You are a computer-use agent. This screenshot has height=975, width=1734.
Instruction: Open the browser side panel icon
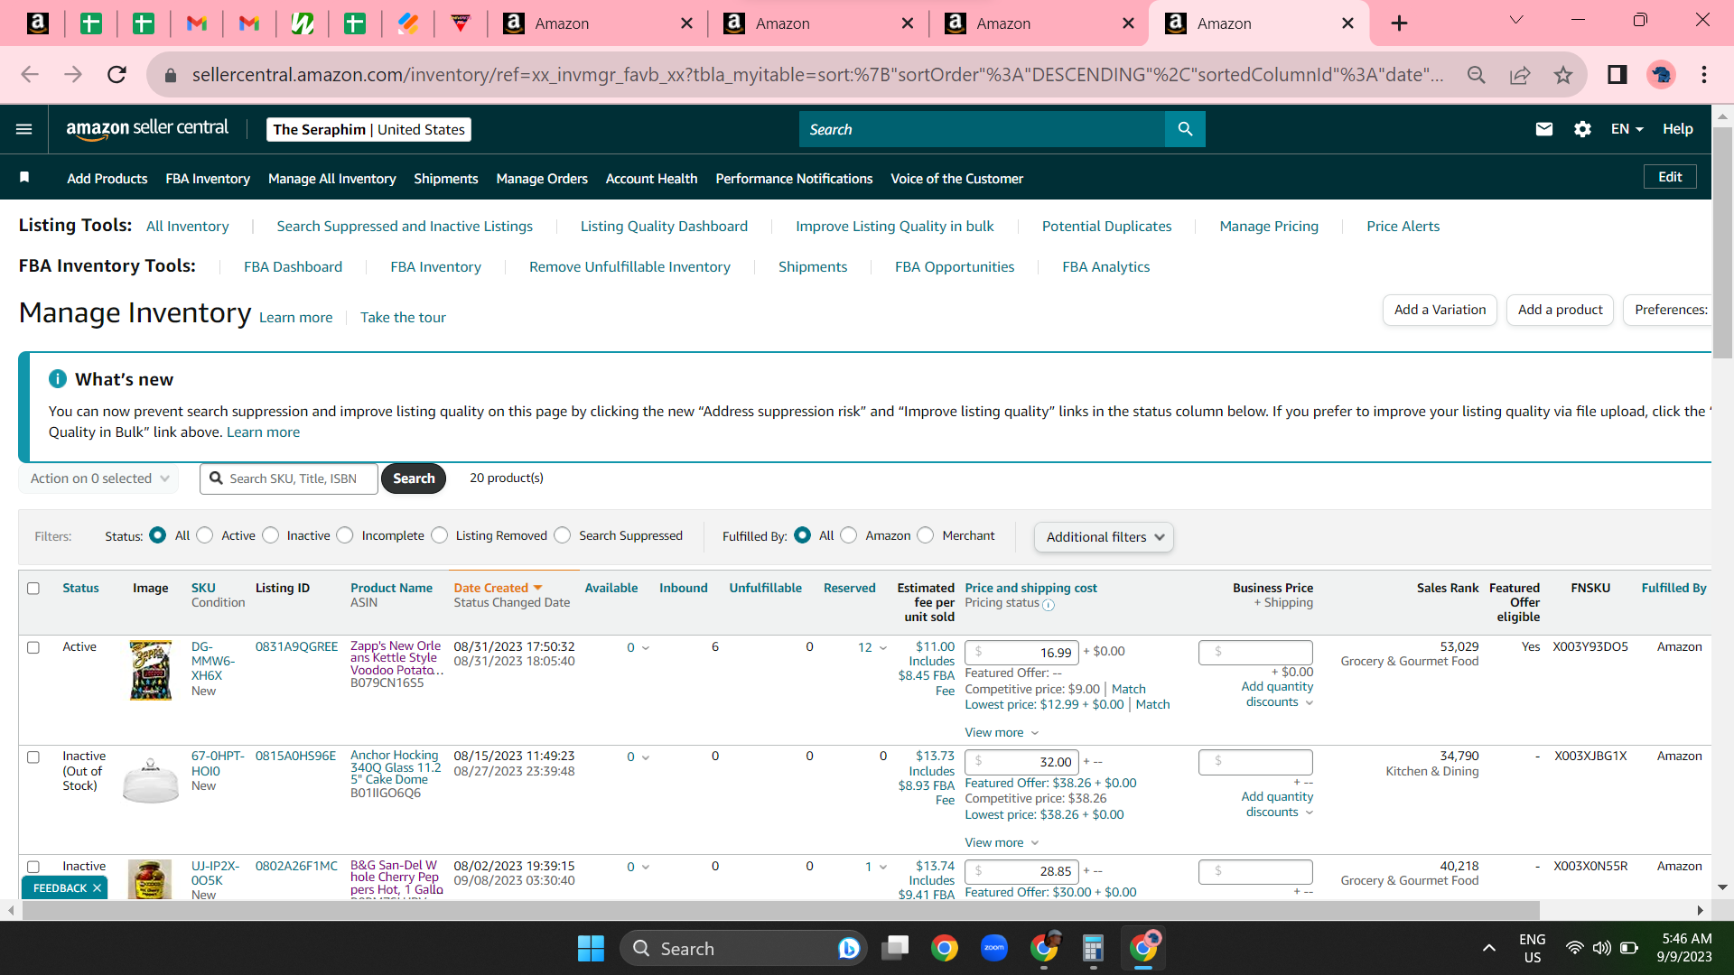(1617, 75)
